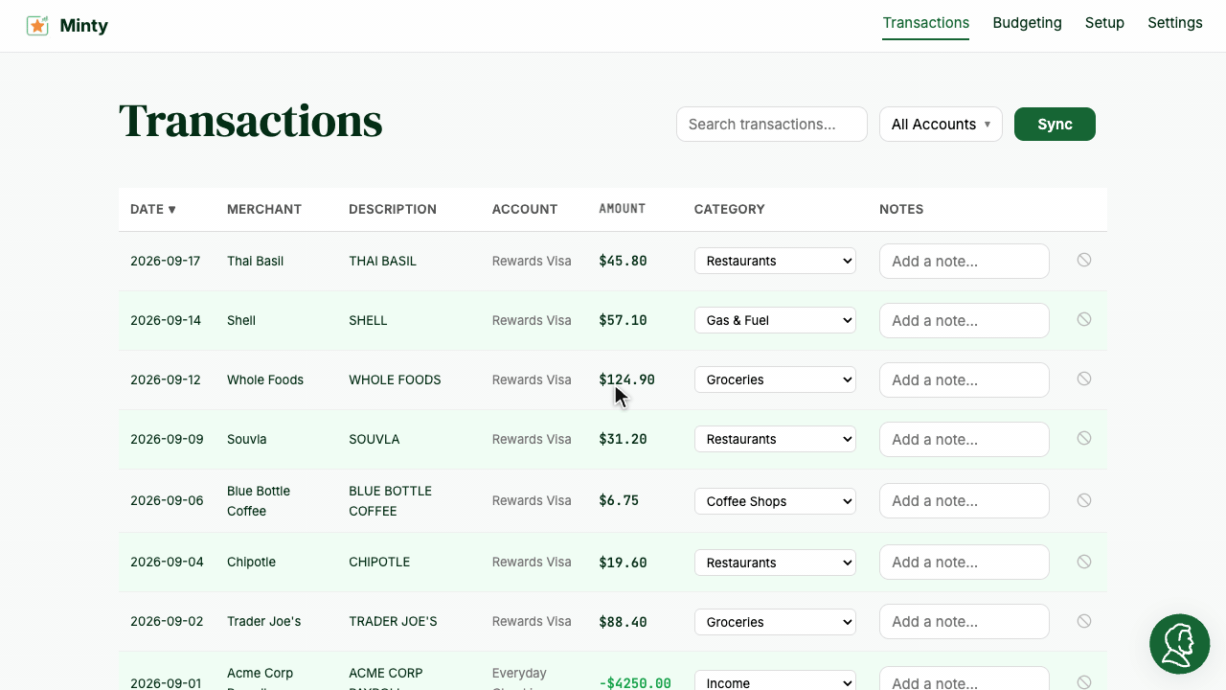Click the $124.90 amount

tap(627, 379)
